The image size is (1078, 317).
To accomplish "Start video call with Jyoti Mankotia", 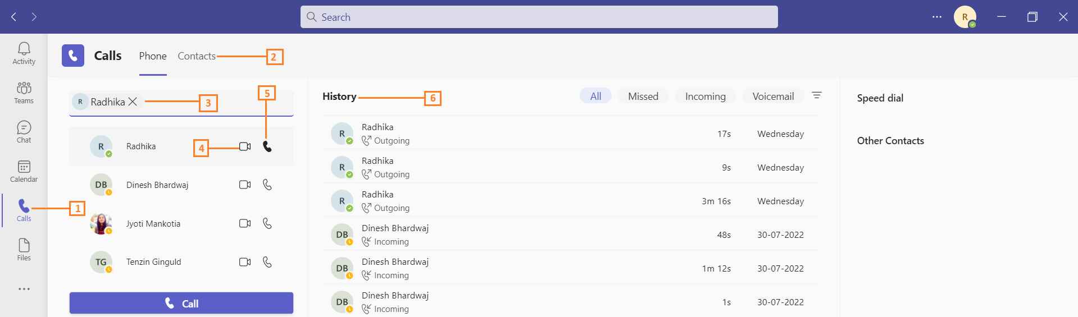I will click(x=245, y=223).
